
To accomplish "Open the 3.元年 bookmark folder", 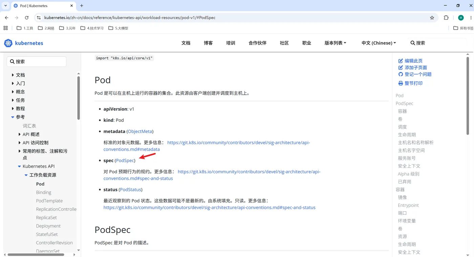I will coord(67,28).
